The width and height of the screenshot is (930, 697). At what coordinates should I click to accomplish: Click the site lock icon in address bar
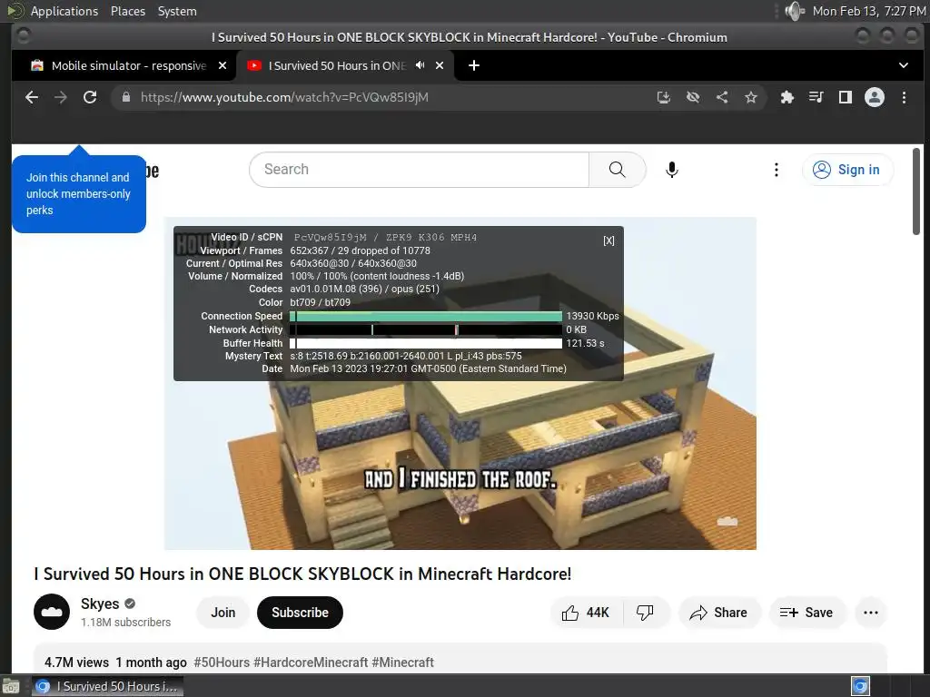click(126, 97)
